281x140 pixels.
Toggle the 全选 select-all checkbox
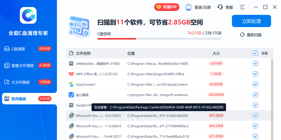(x=255, y=53)
